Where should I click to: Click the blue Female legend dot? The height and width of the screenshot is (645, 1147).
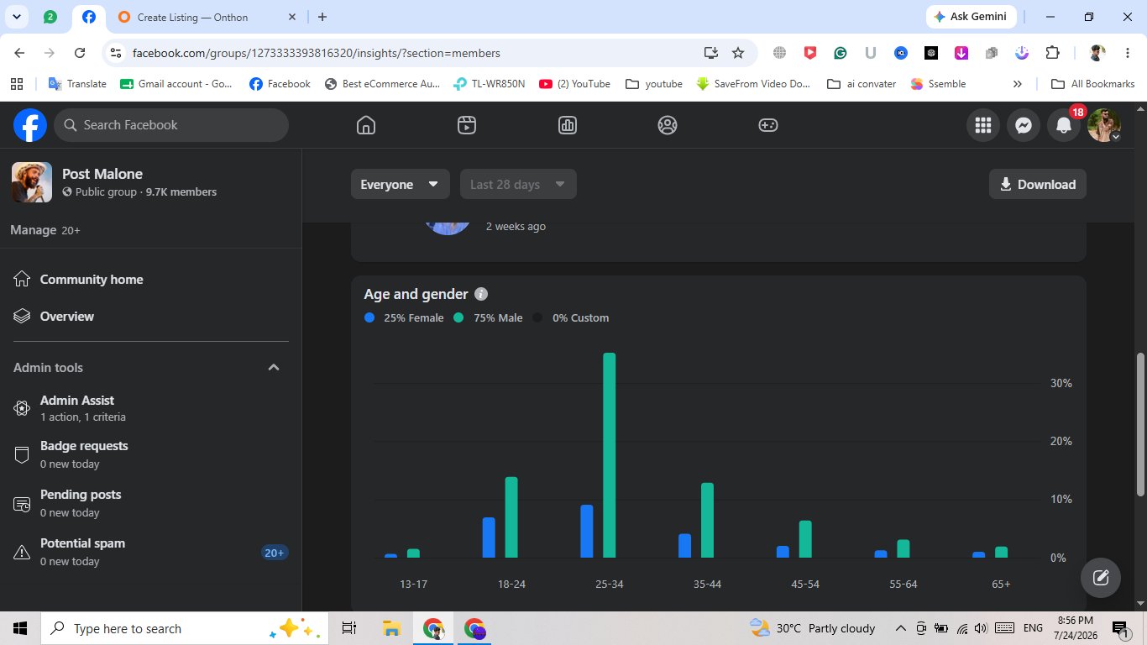point(369,317)
